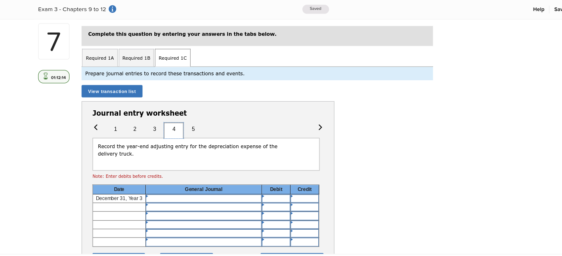Image resolution: width=562 pixels, height=256 pixels.
Task: Click the Saved status indicator
Action: [315, 9]
